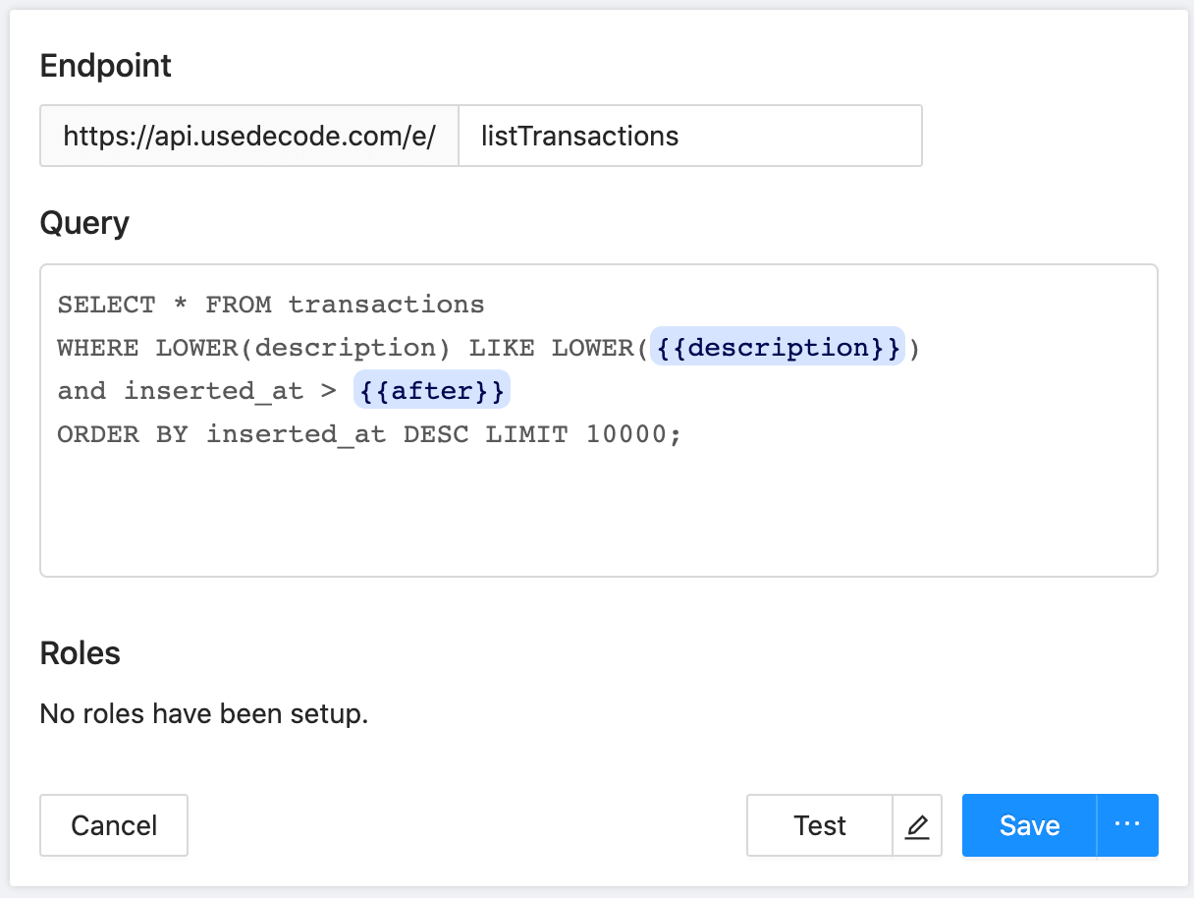Click the word transactions in the query
1194x898 pixels.
coord(386,305)
